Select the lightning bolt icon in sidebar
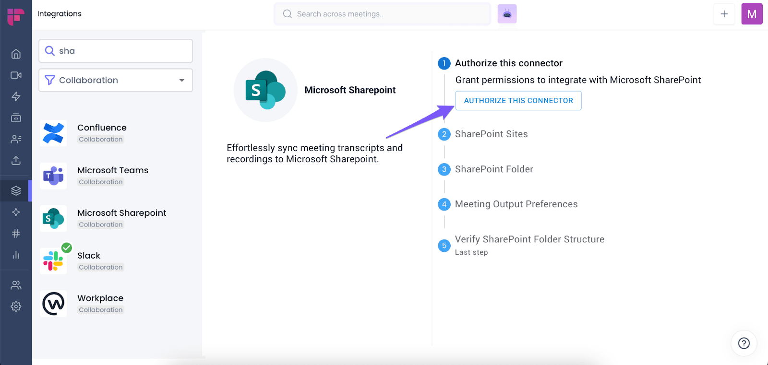This screenshot has height=365, width=768. pos(16,96)
